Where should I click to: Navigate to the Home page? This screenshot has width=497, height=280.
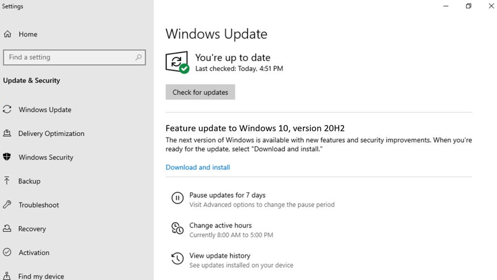click(x=28, y=34)
